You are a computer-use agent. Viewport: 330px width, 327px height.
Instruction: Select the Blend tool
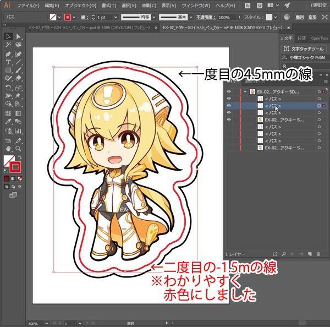[x=18, y=122]
